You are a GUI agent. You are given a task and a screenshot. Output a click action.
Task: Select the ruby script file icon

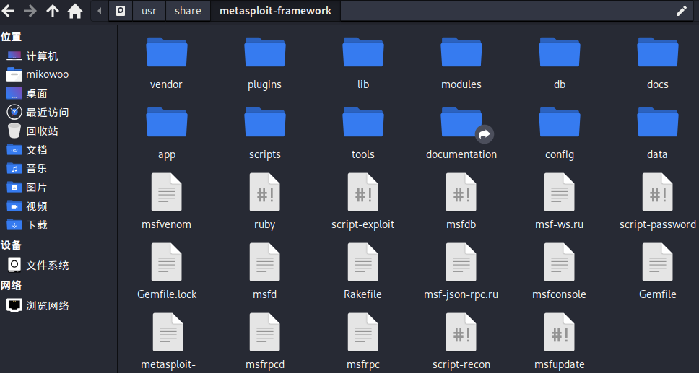point(265,192)
